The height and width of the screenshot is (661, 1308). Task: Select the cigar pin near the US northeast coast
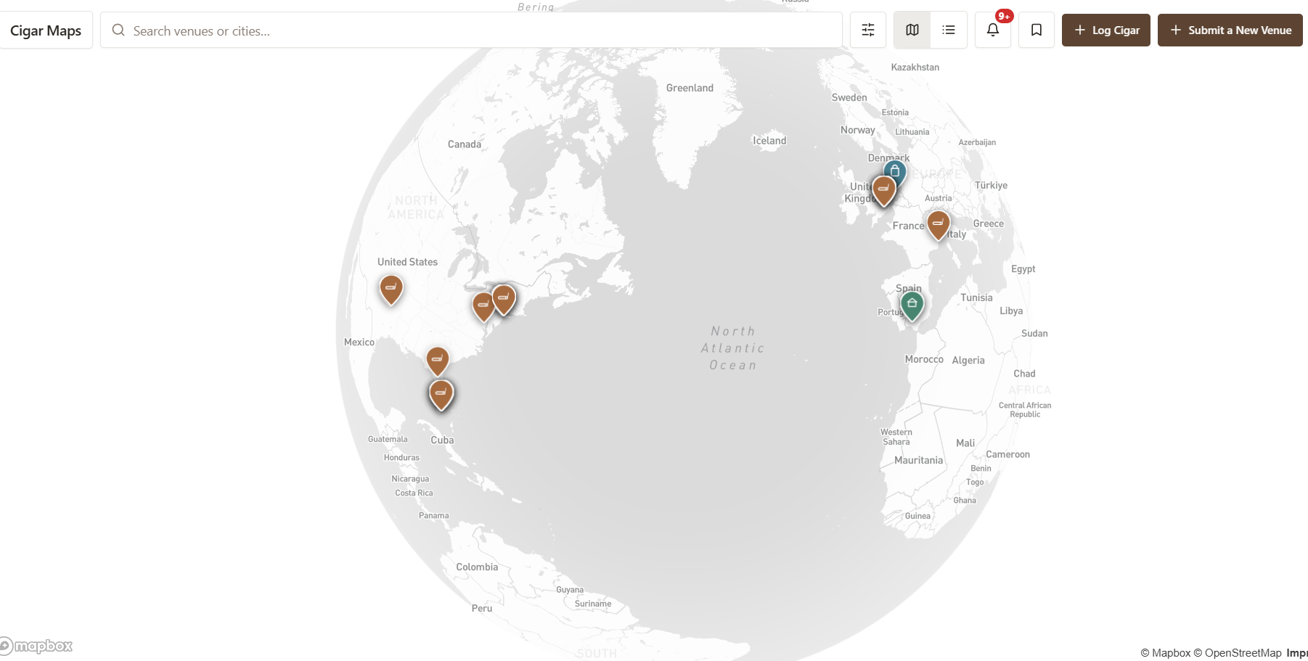[504, 297]
